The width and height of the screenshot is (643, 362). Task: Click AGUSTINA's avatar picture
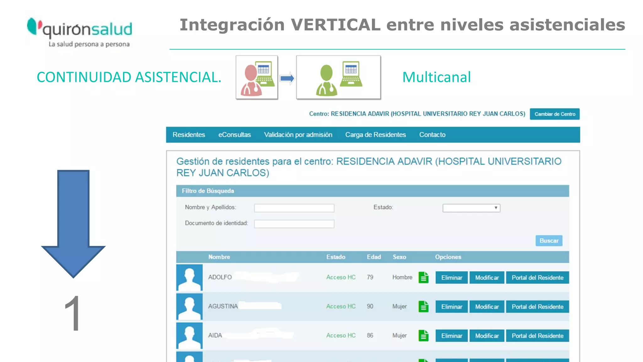tap(189, 307)
